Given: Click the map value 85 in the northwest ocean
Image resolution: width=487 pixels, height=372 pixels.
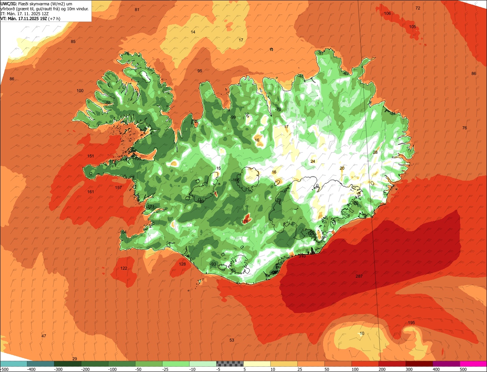Looking at the screenshot, I should tap(73, 41).
